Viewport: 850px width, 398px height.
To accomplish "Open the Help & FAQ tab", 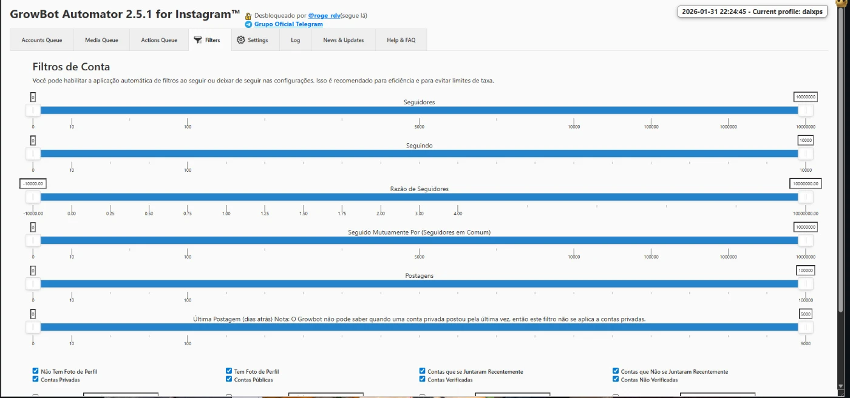I will (401, 40).
